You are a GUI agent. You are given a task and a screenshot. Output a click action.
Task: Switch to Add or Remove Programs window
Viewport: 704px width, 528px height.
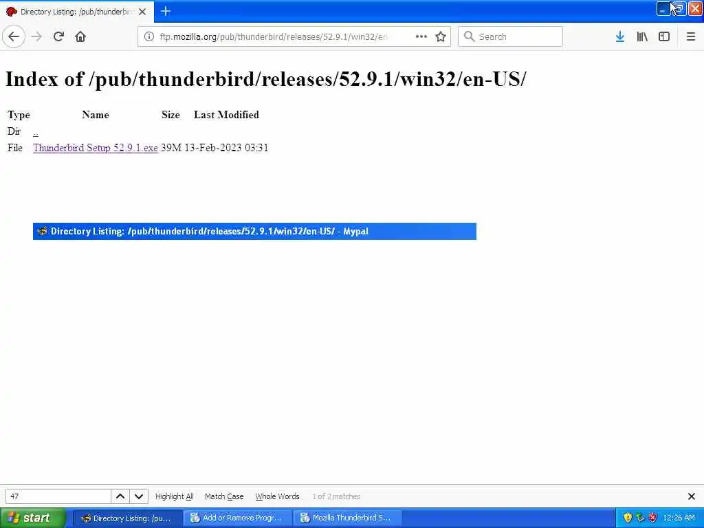(x=237, y=518)
